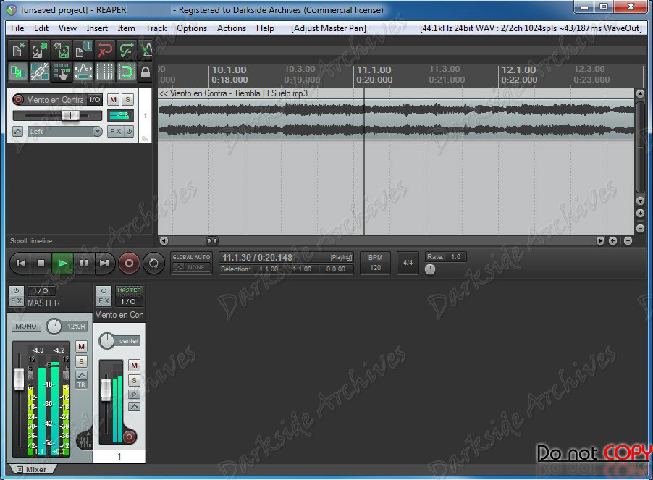
Task: Click the track folder icon
Action: tap(145, 138)
